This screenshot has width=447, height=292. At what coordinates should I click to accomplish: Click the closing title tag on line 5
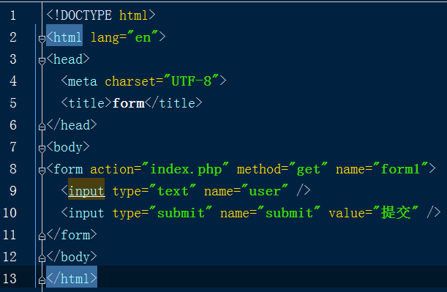coord(173,103)
